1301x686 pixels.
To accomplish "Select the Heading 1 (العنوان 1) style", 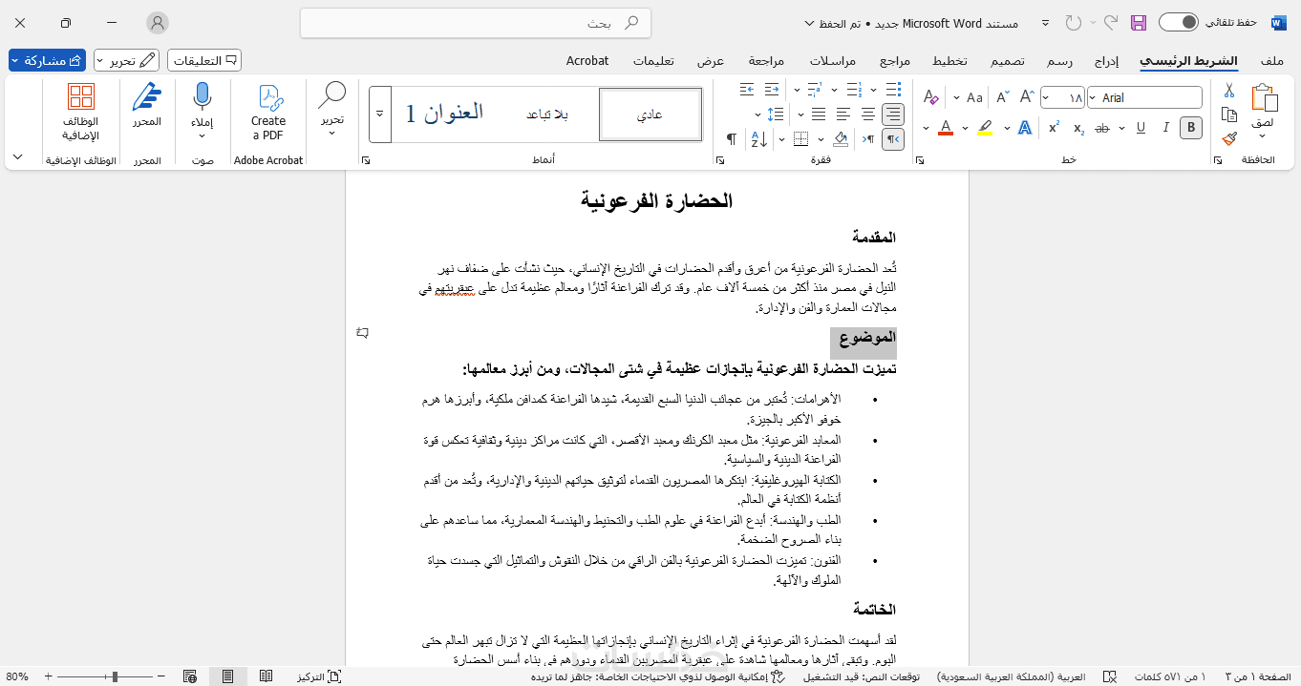I will (x=444, y=114).
